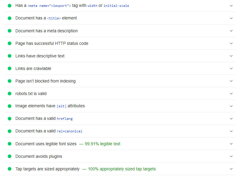Click green status dot next to title element audit
Image resolution: width=242 pixels, height=182 pixels.
(x=10, y=18)
